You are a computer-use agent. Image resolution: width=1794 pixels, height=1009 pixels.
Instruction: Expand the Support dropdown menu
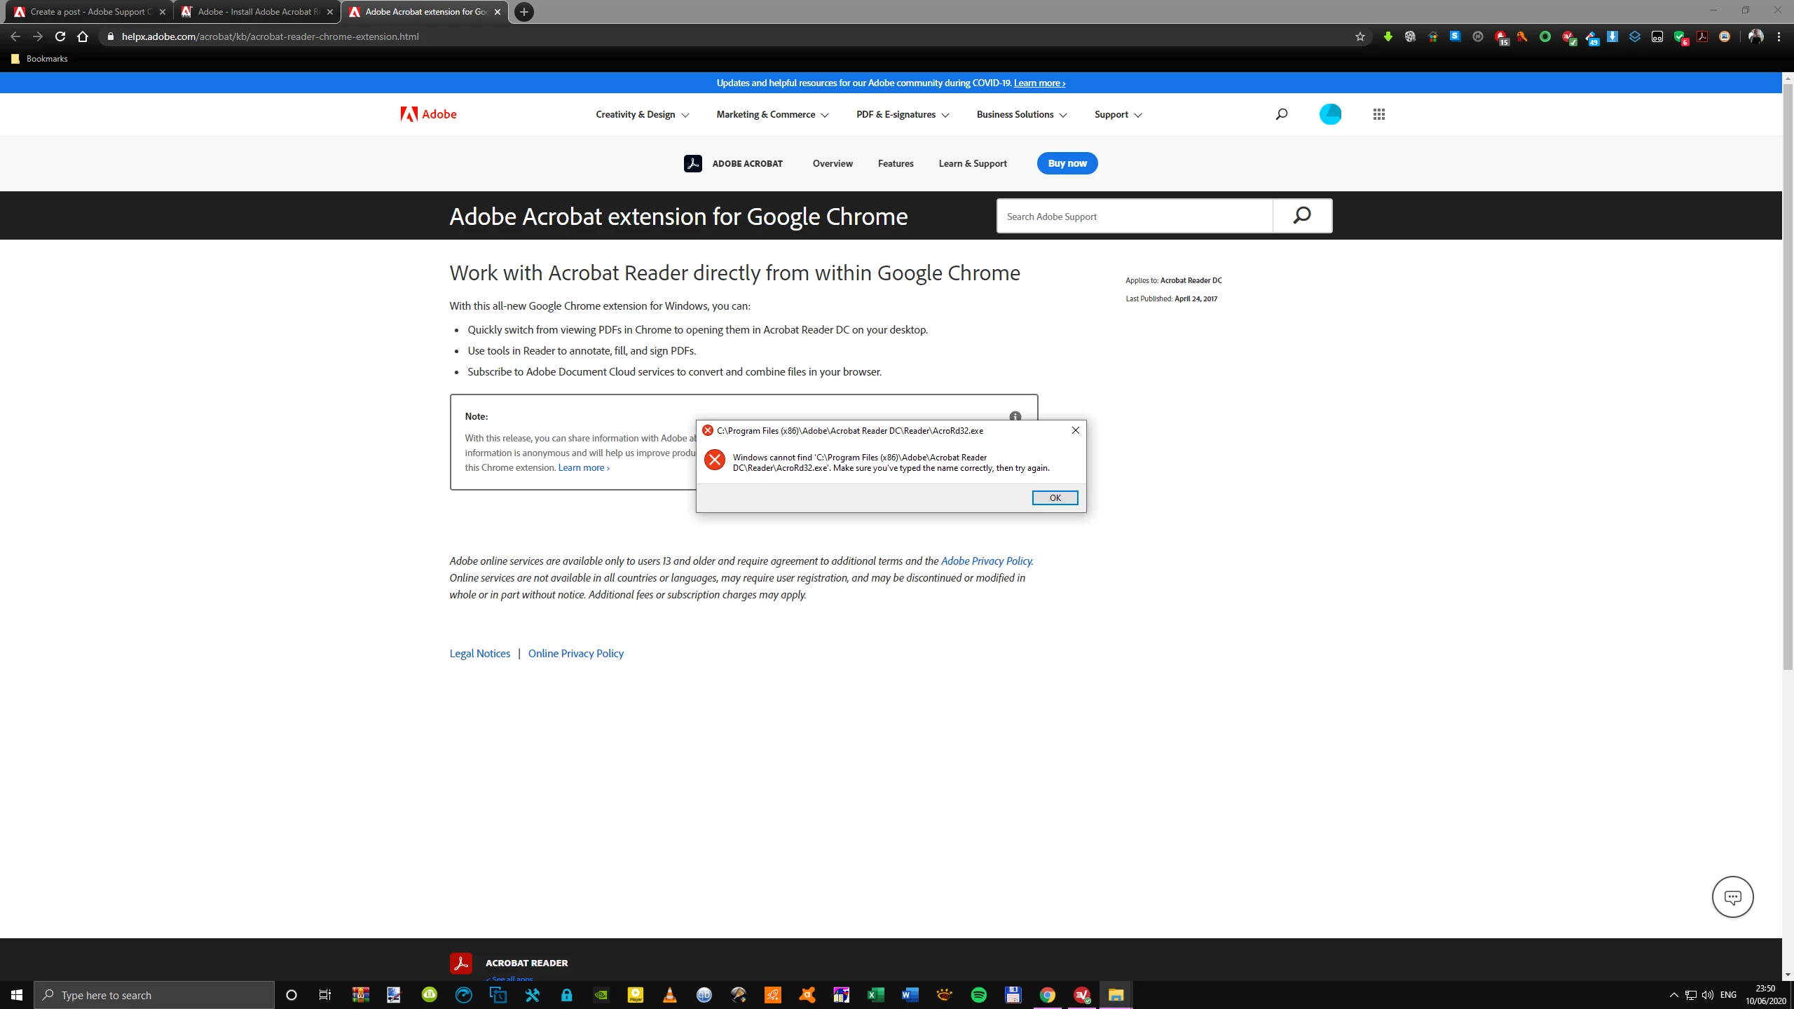[1118, 114]
